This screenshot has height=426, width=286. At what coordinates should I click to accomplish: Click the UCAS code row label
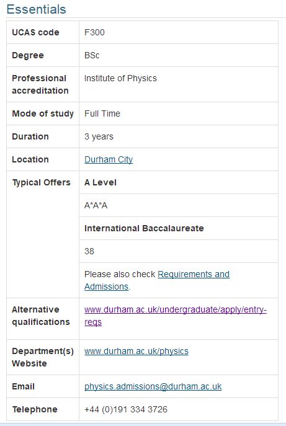coord(35,32)
